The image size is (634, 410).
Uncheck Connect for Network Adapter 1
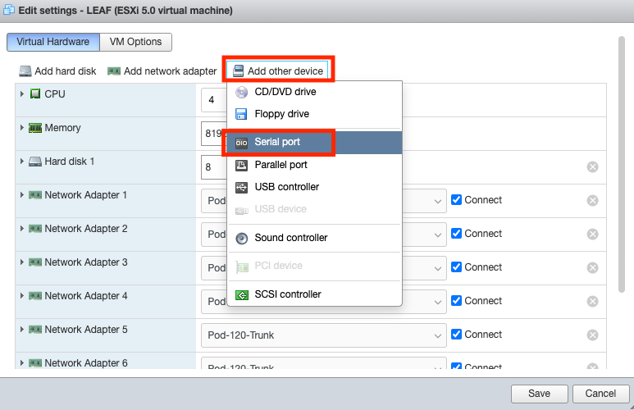pos(457,200)
